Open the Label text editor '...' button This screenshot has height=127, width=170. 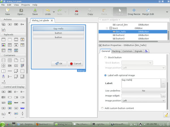pyautogui.click(x=163, y=83)
